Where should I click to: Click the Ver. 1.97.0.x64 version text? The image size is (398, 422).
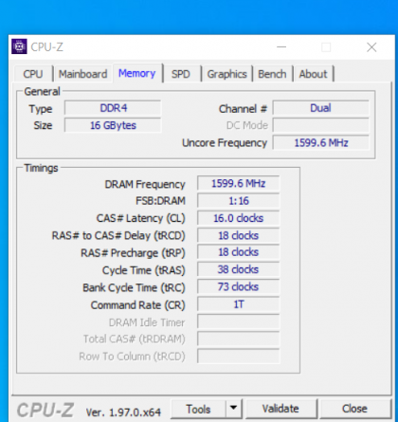pyautogui.click(x=123, y=413)
